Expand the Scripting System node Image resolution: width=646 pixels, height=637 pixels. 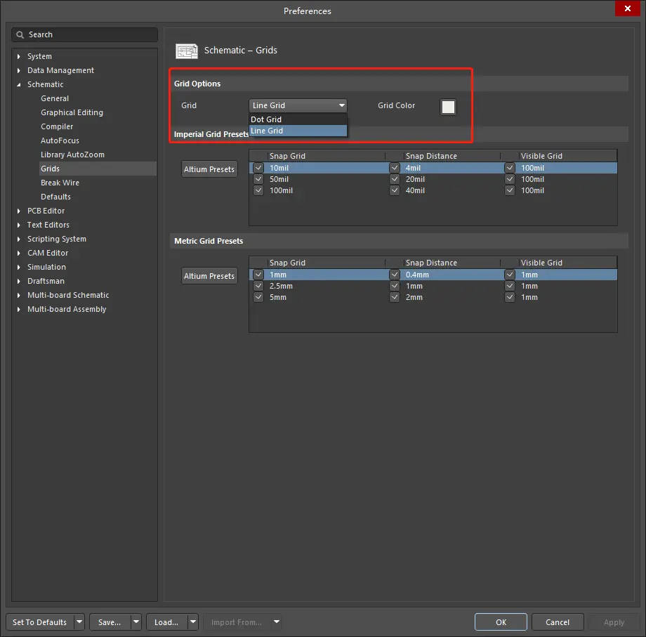18,239
